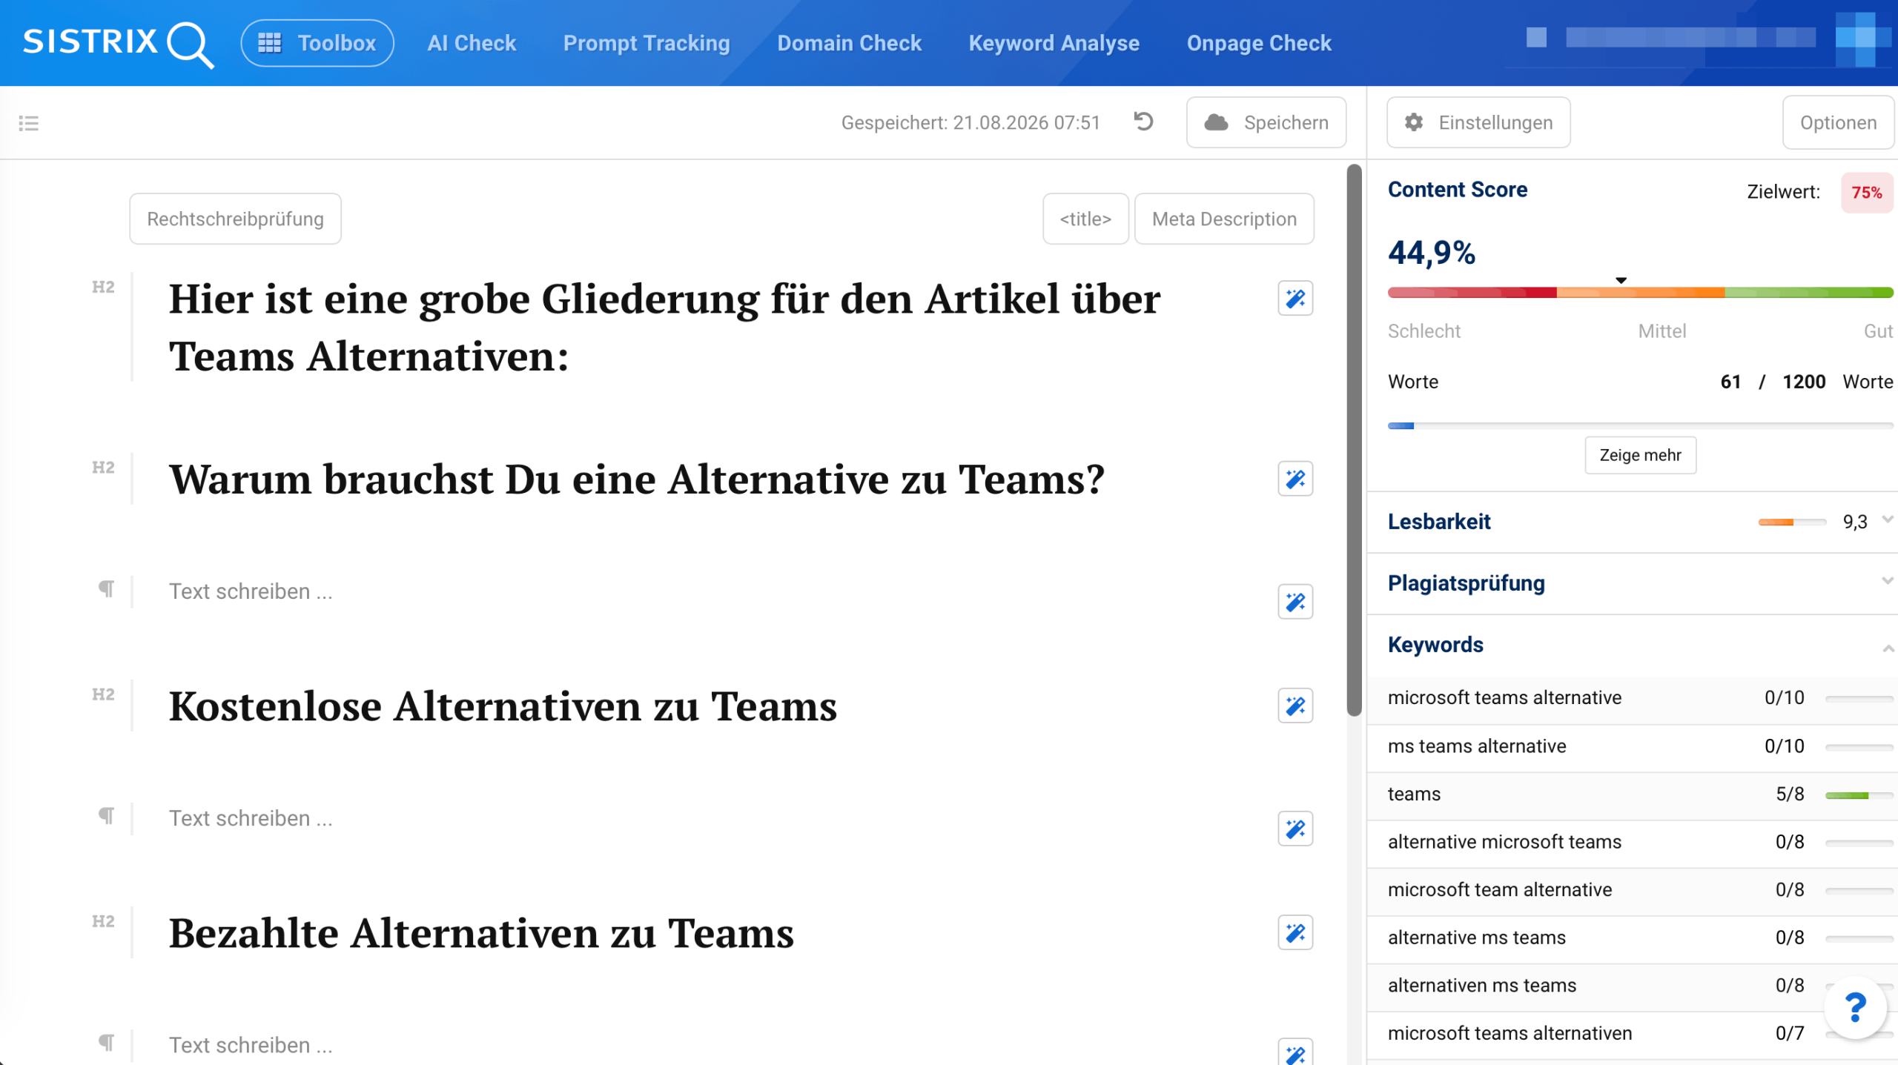Screen dimensions: 1898x1065
Task: Select keyword 'teams' row
Action: click(1631, 794)
